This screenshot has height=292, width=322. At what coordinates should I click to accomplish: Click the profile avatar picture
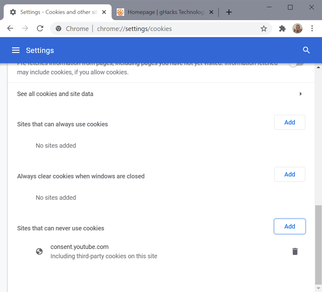tap(297, 28)
